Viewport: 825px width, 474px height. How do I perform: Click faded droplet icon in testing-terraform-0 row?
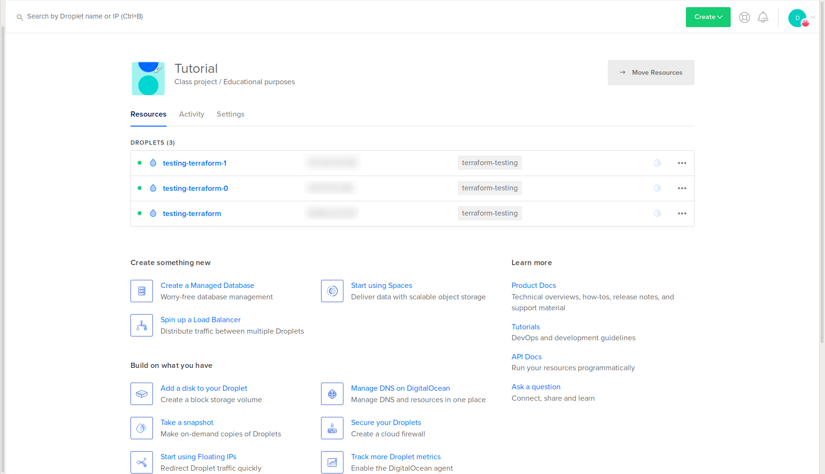tap(657, 188)
